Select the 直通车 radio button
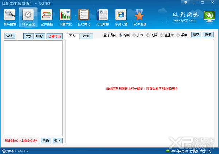 tap(161, 35)
